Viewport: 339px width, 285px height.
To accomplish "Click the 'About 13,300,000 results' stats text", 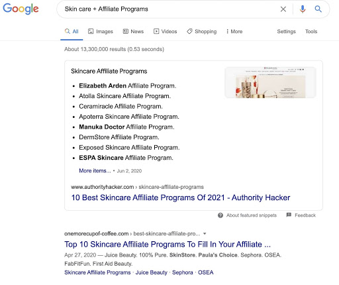I will [x=114, y=49].
